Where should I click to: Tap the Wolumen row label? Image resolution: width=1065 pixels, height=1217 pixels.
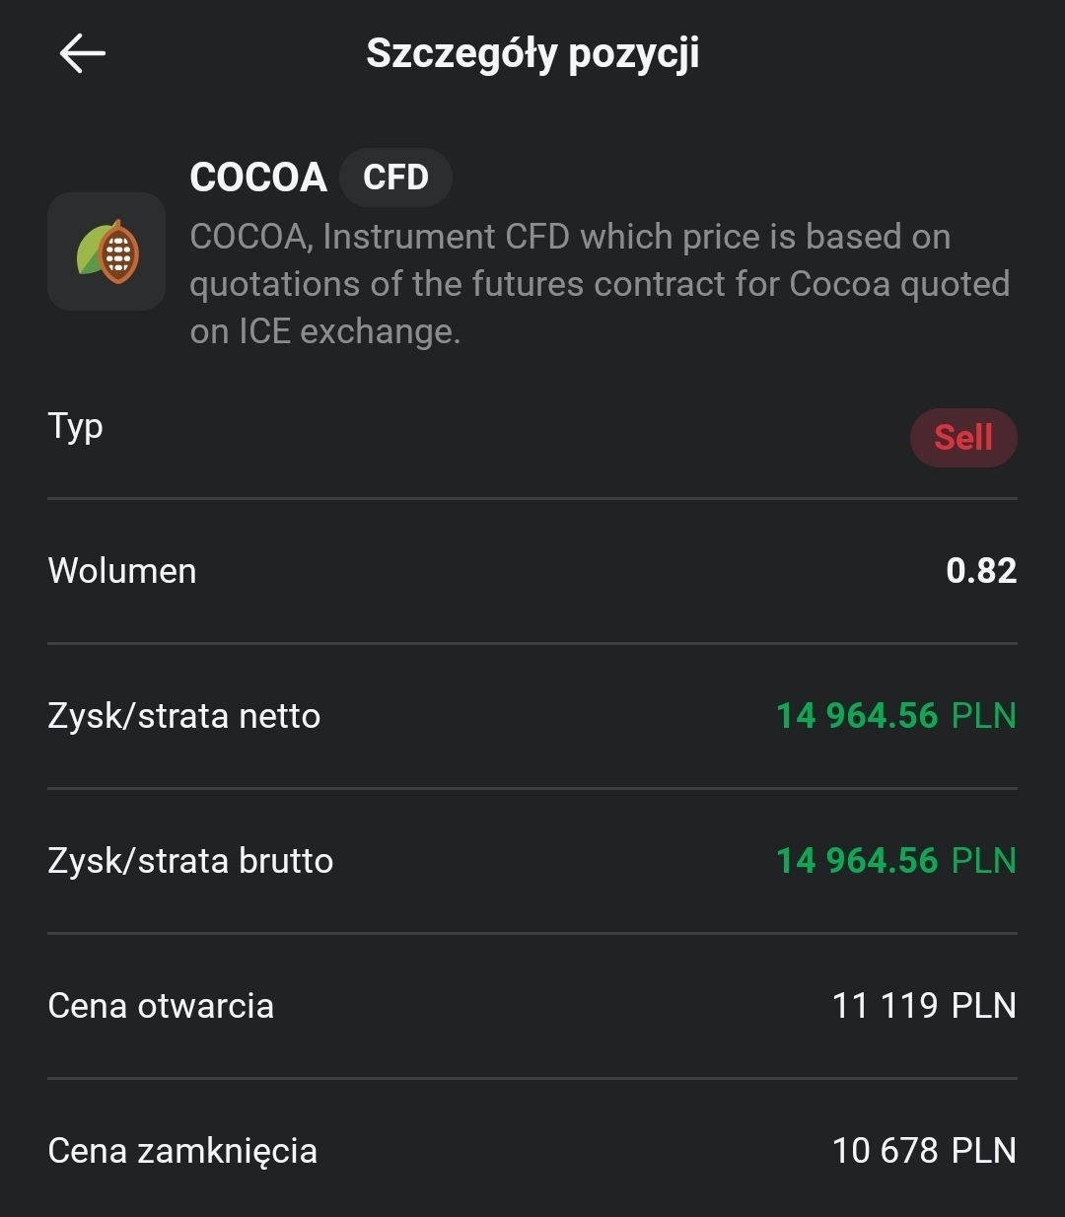tap(122, 571)
